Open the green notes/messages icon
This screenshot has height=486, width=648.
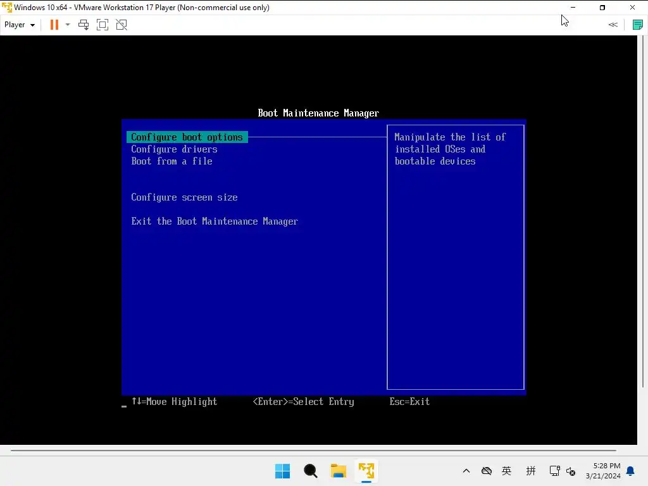[638, 25]
